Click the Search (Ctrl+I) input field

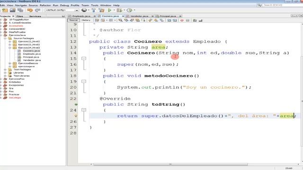pos(282,5)
